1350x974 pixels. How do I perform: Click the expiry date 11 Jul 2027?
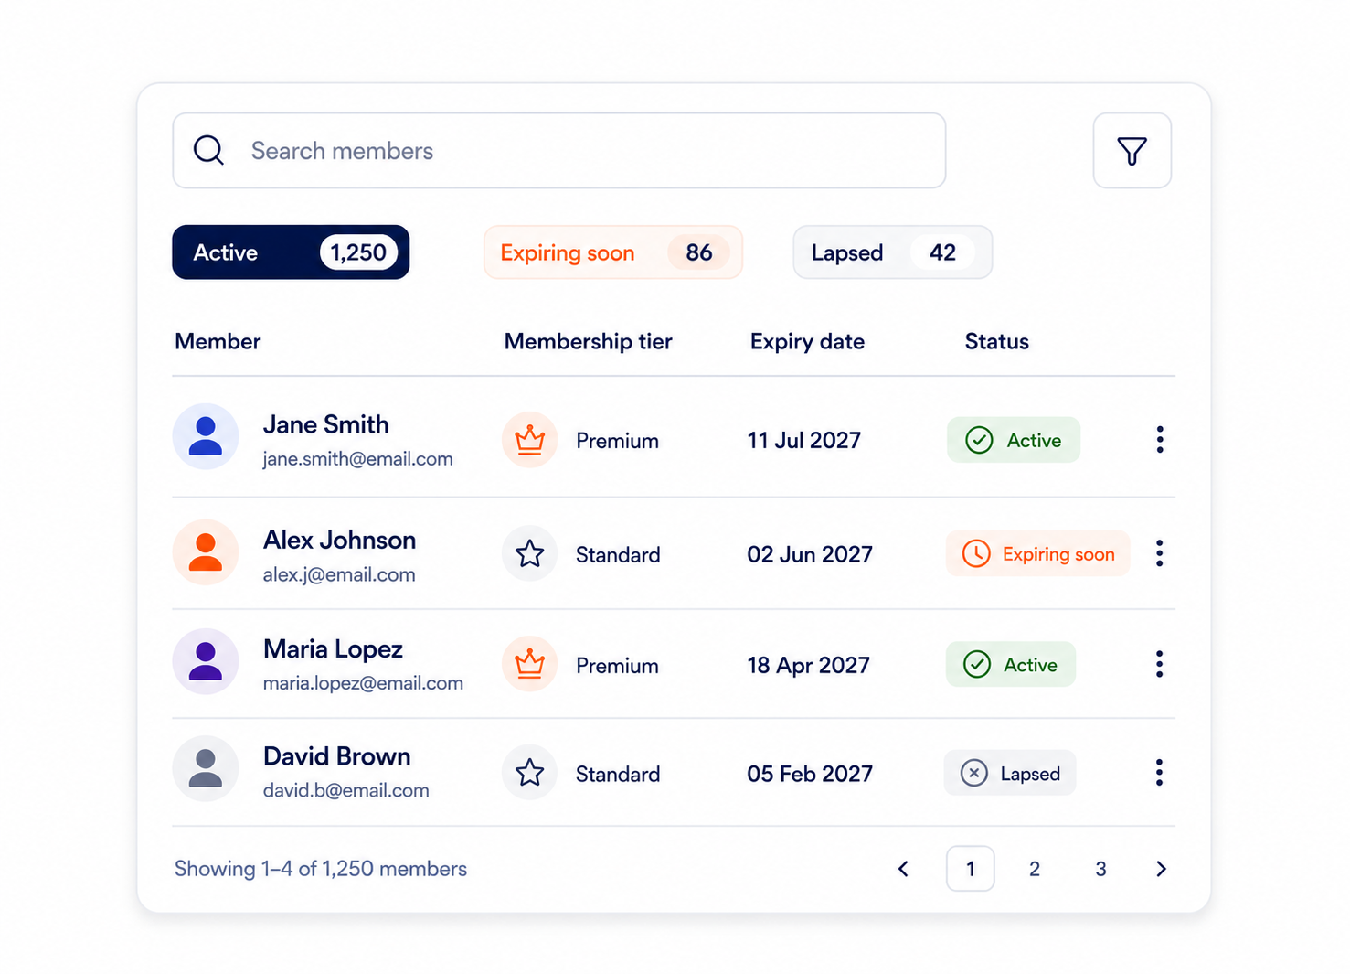(x=803, y=440)
